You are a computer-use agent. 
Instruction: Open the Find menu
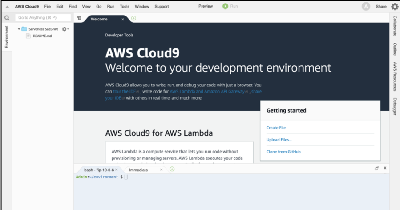click(x=73, y=6)
